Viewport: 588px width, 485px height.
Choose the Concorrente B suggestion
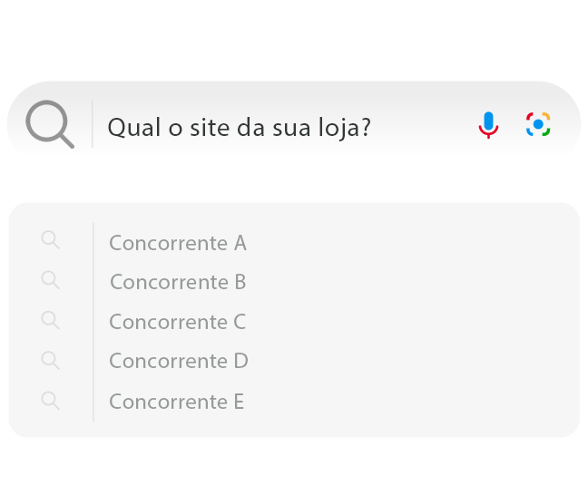[178, 282]
